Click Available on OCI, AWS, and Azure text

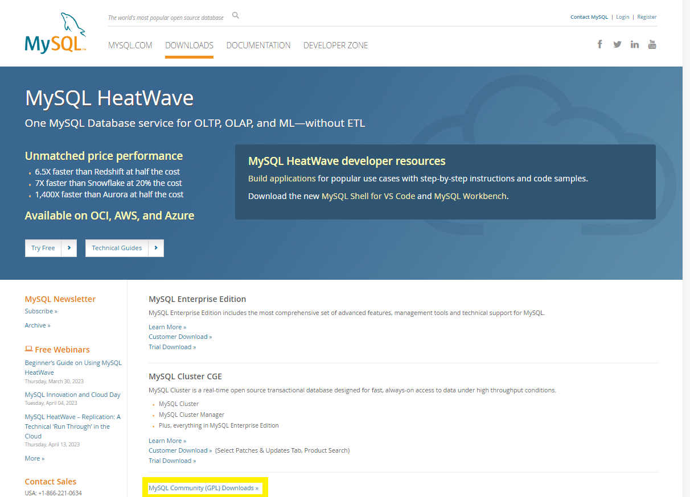coord(109,216)
